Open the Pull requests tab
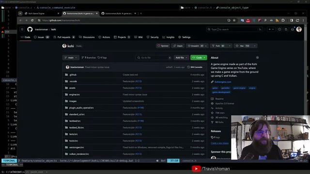Viewport: 310px width, 174px height. (x=64, y=37)
